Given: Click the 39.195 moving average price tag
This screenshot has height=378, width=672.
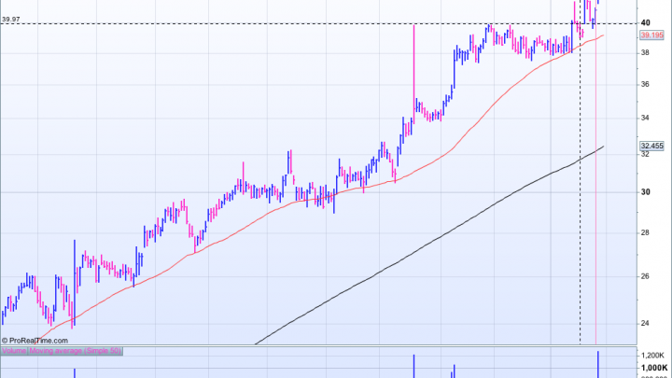Looking at the screenshot, I should pos(651,35).
